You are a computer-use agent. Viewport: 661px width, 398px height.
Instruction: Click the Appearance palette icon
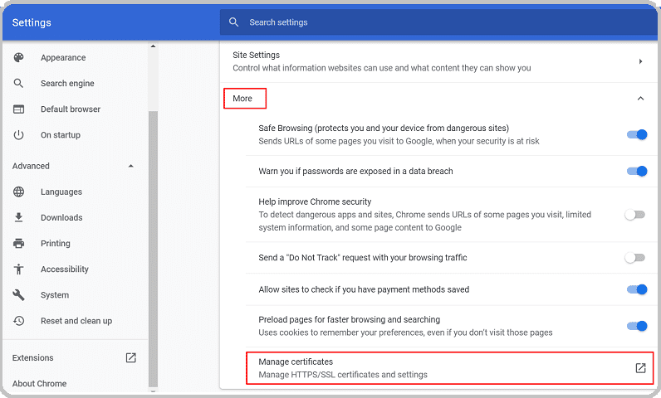click(x=18, y=58)
